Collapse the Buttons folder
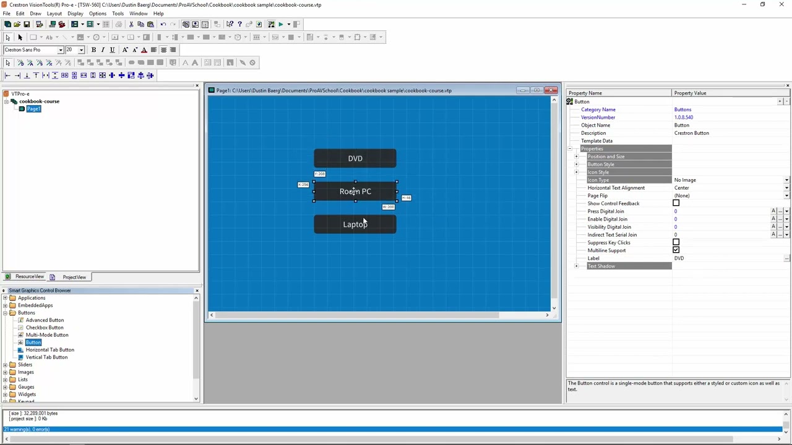Image resolution: width=792 pixels, height=445 pixels. coord(5,313)
